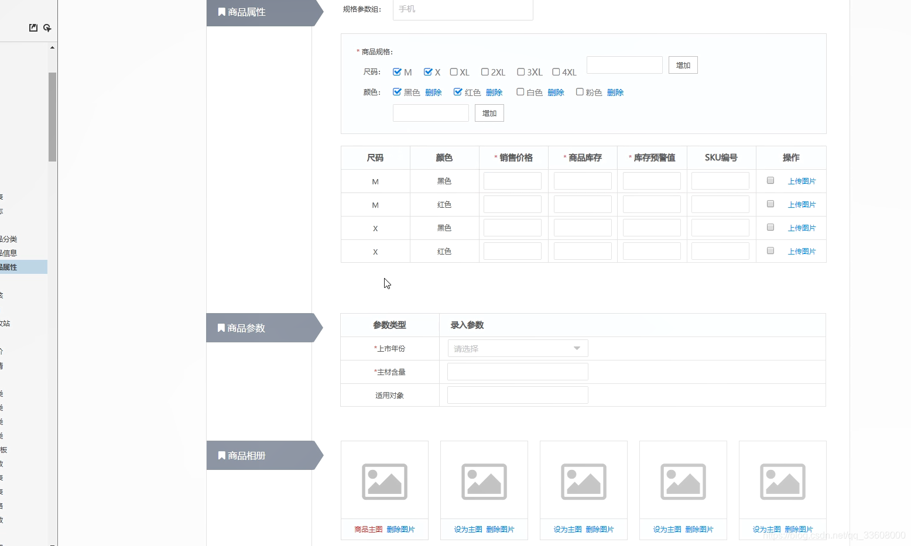Click the first album image placeholder
Image resolution: width=911 pixels, height=546 pixels.
[x=385, y=482]
